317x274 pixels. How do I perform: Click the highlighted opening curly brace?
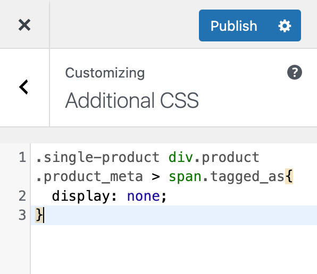289,176
